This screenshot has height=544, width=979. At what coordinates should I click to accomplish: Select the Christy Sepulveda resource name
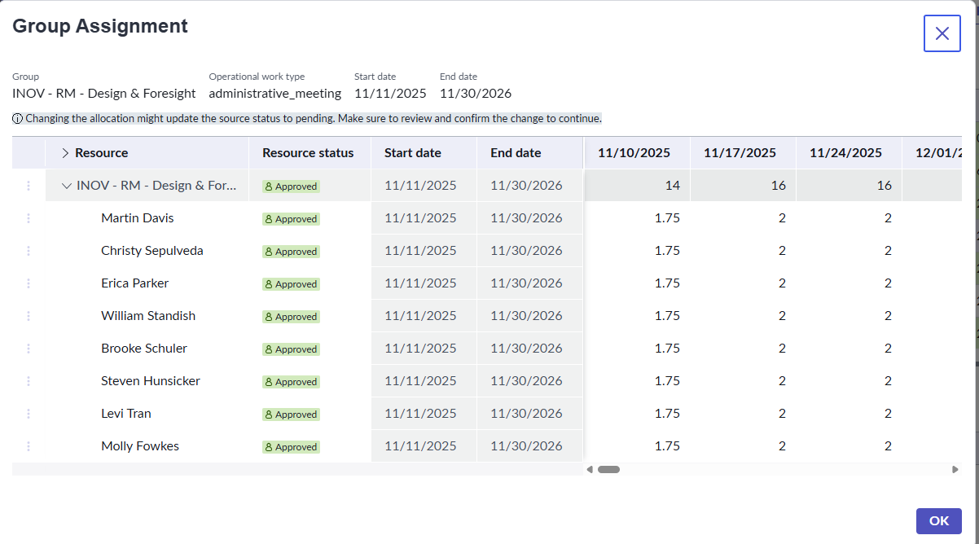pyautogui.click(x=152, y=251)
